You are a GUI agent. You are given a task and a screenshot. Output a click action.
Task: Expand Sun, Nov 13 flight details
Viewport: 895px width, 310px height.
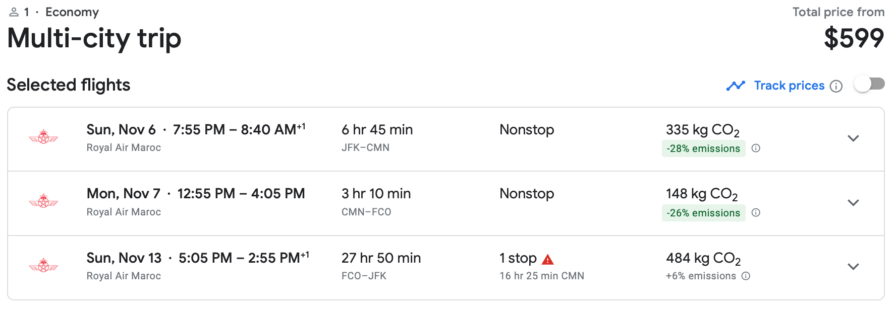pos(853,267)
